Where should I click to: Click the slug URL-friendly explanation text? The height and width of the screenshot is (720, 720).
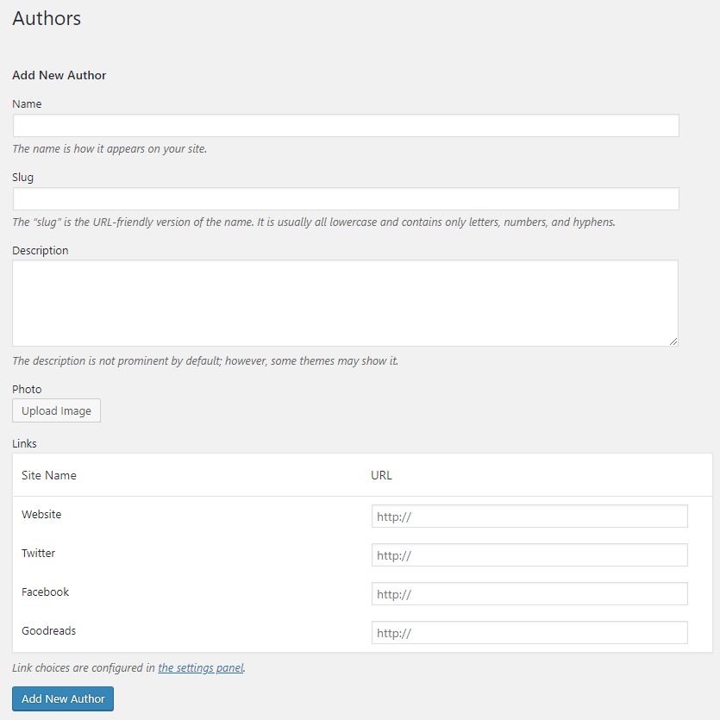point(314,222)
